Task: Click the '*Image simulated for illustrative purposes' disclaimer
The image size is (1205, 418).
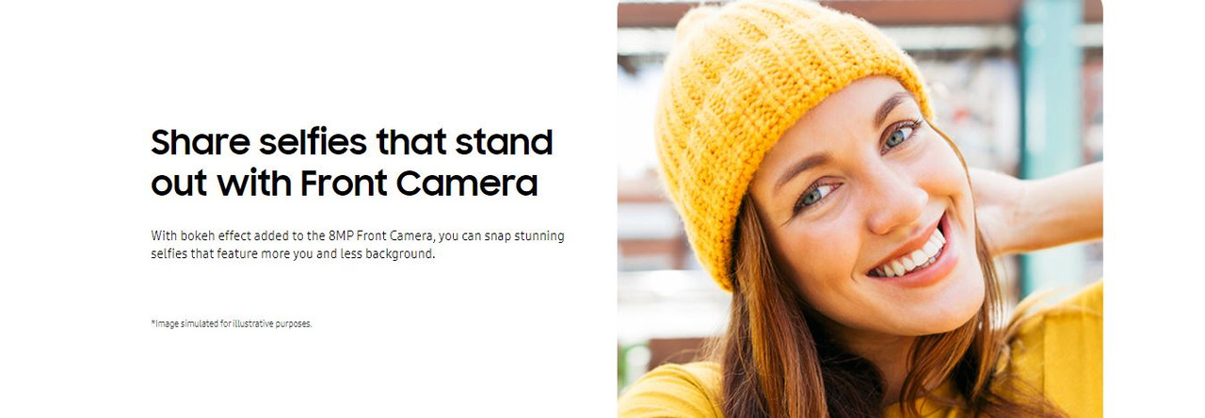Action: [231, 324]
